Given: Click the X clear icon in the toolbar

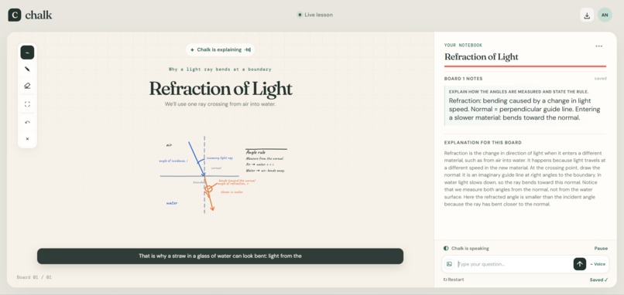Looking at the screenshot, I should (27, 139).
